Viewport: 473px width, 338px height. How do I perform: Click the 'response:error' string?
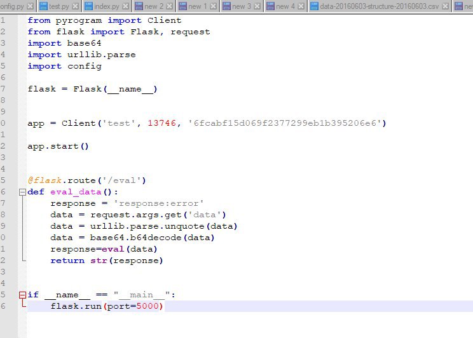point(159,203)
